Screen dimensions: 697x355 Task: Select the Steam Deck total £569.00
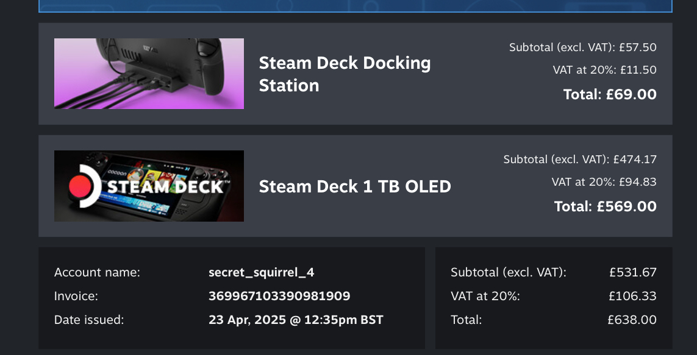605,206
